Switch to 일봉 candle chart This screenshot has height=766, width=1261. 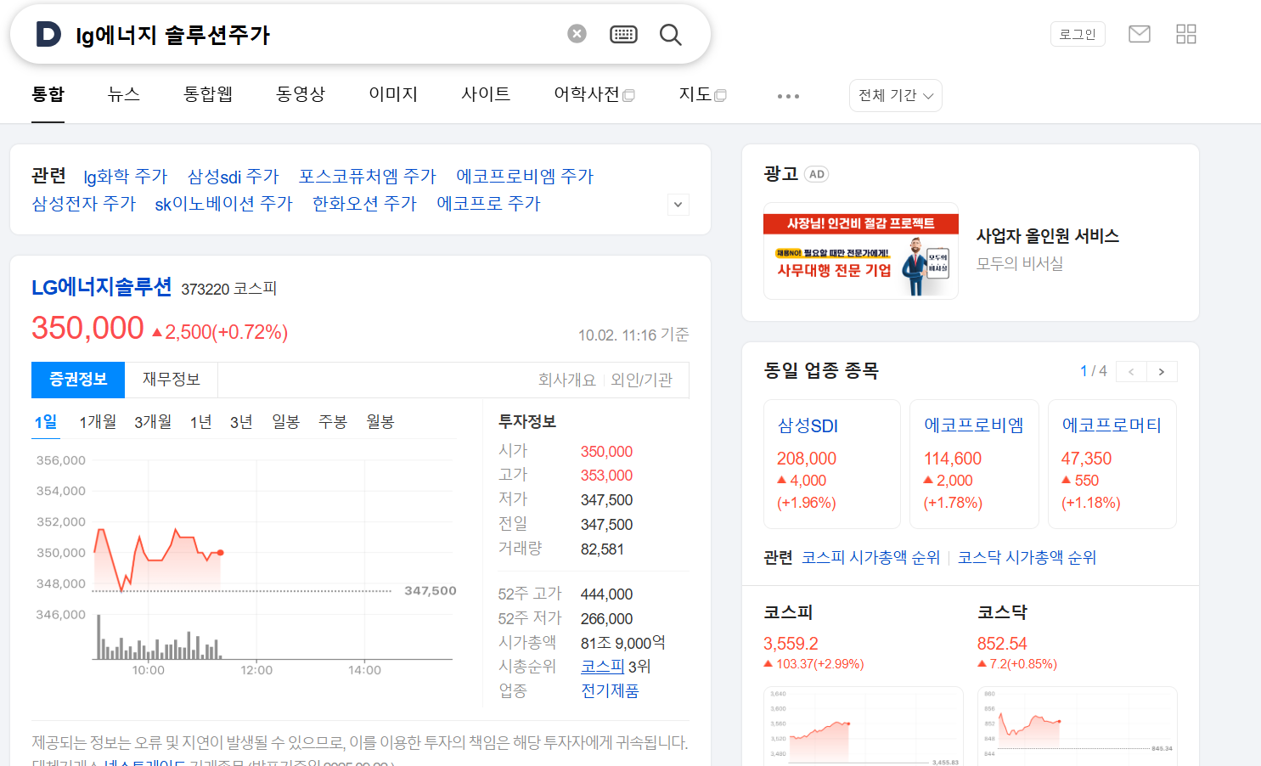pyautogui.click(x=285, y=422)
